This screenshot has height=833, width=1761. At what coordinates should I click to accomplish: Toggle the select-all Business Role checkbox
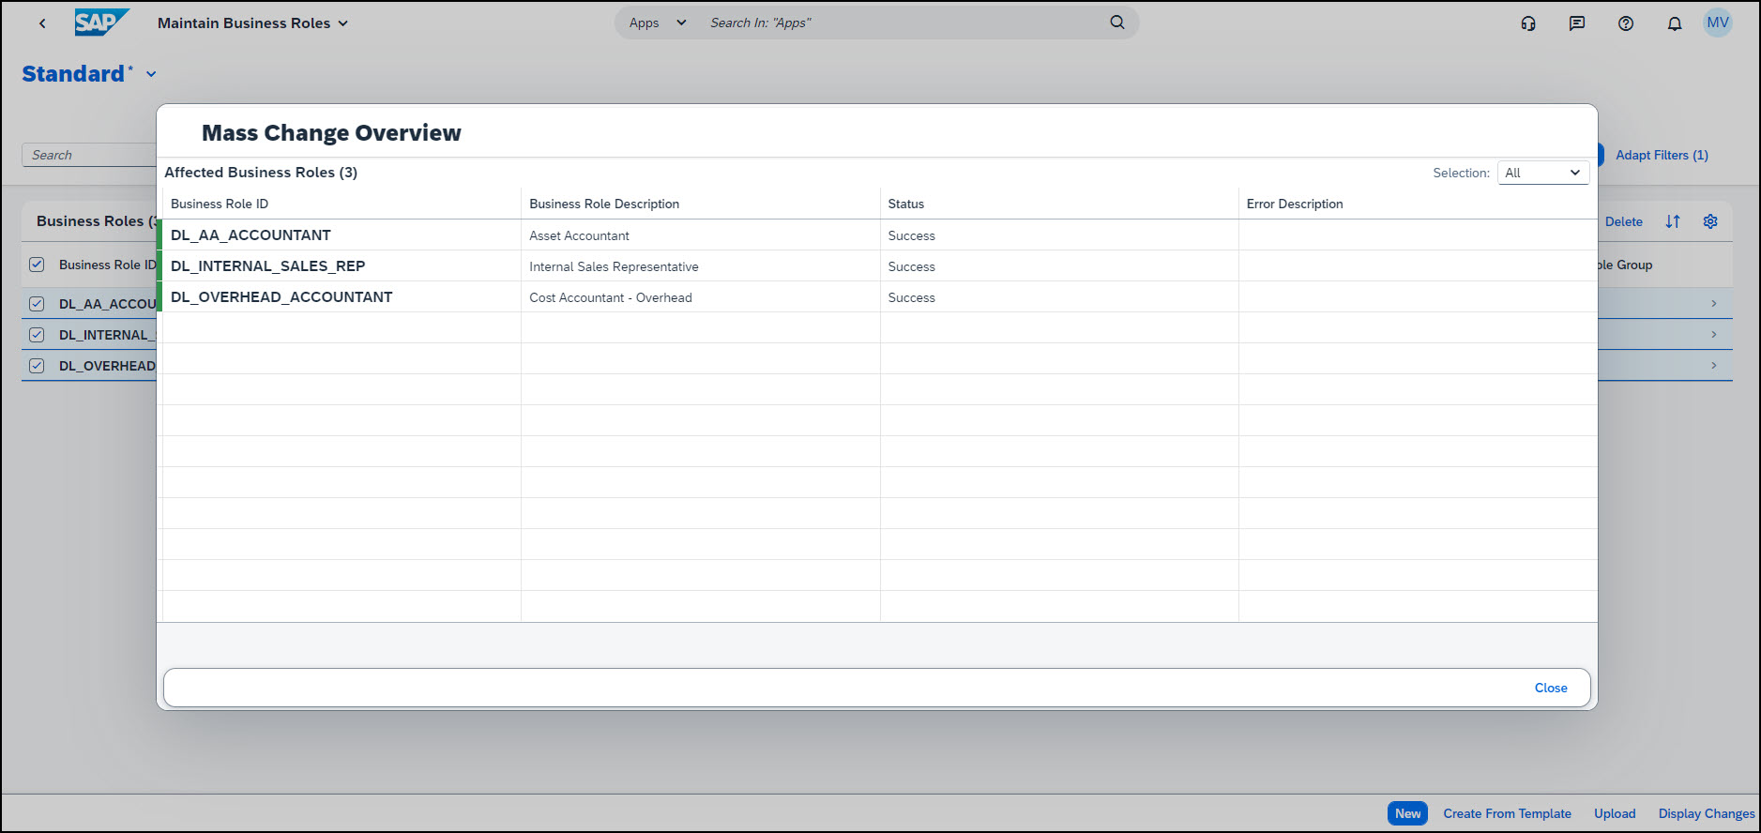coord(37,265)
